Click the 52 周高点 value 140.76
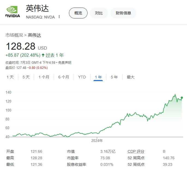Screen dimensions: 187x169 coord(169,158)
